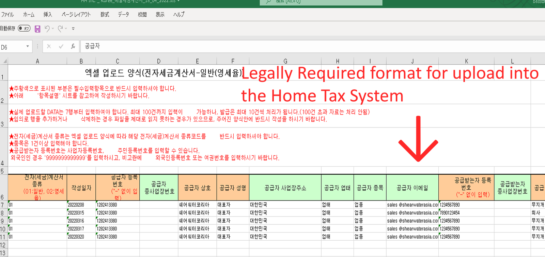This screenshot has height=257, width=545.
Task: Open the 表示 ribbon tab
Action: click(x=160, y=15)
